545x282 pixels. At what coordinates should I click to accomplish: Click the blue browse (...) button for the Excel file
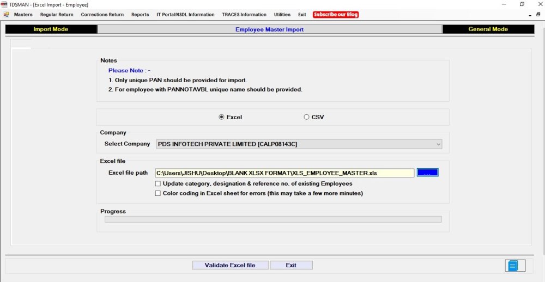point(427,173)
